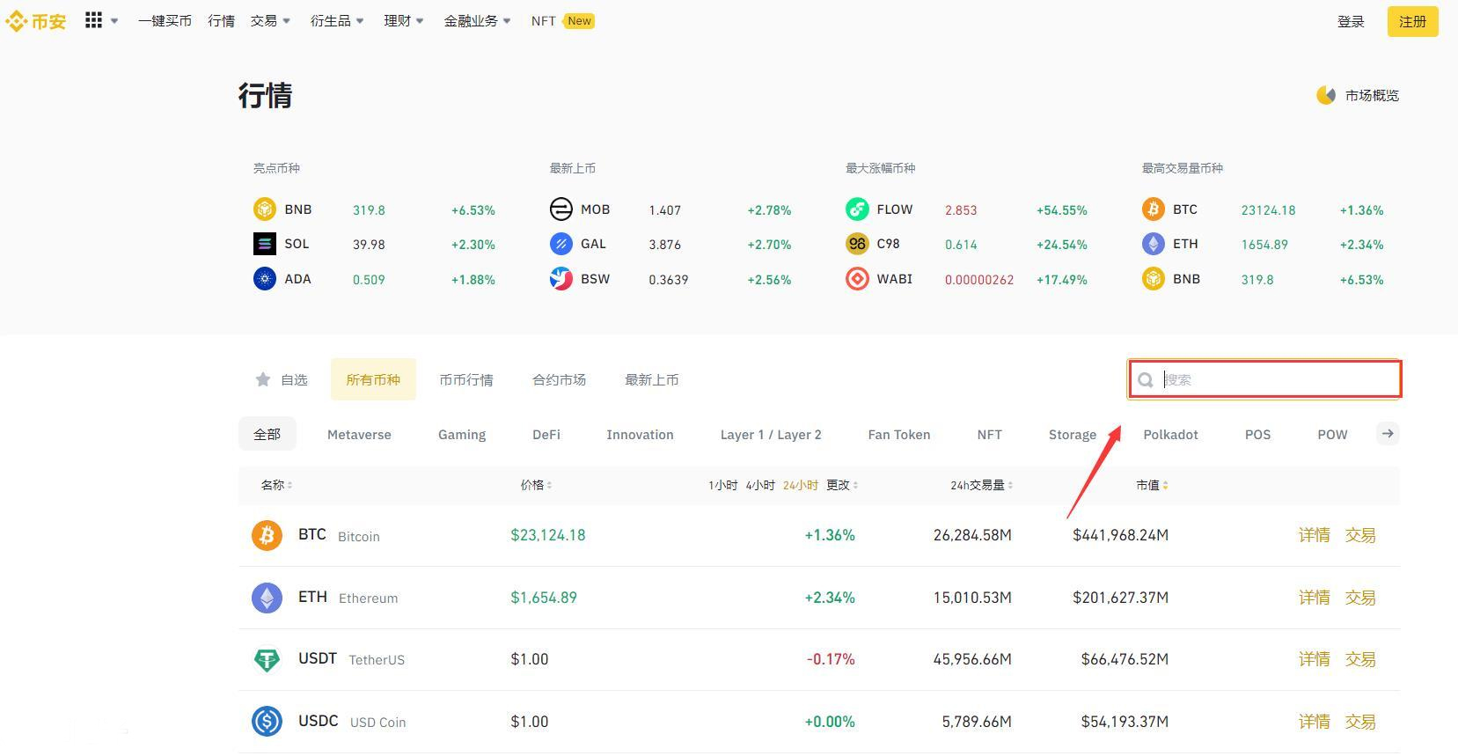Switch to the 合约市场 tab

(x=559, y=380)
